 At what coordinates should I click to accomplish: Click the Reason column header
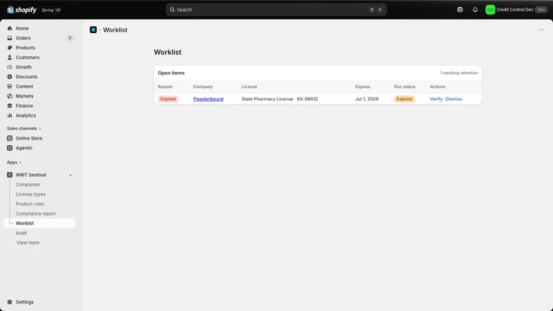pyautogui.click(x=165, y=87)
